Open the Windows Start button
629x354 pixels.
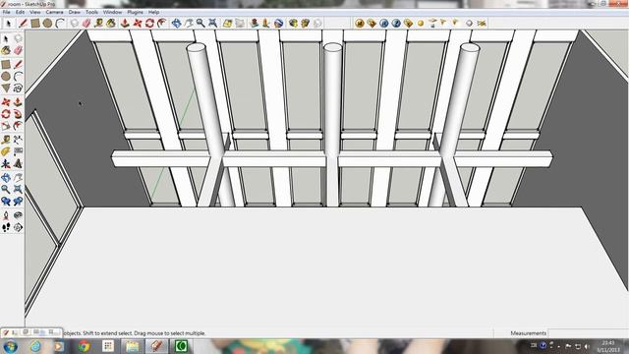tap(11, 346)
